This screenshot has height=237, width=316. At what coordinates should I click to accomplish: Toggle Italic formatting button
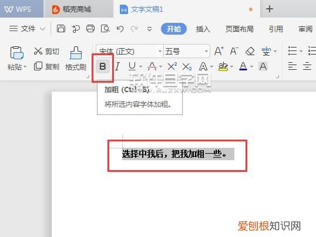click(x=117, y=66)
